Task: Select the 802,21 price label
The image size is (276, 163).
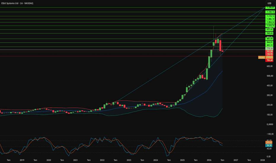Action: point(269,45)
